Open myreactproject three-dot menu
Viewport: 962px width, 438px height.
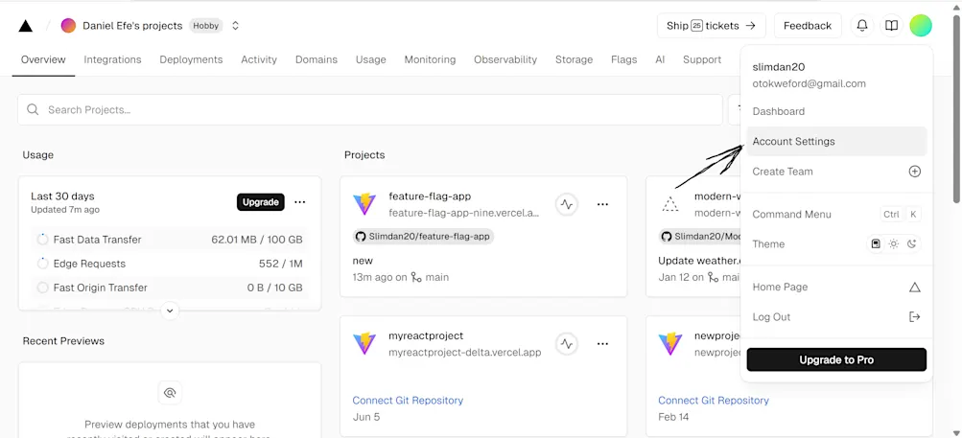[602, 344]
